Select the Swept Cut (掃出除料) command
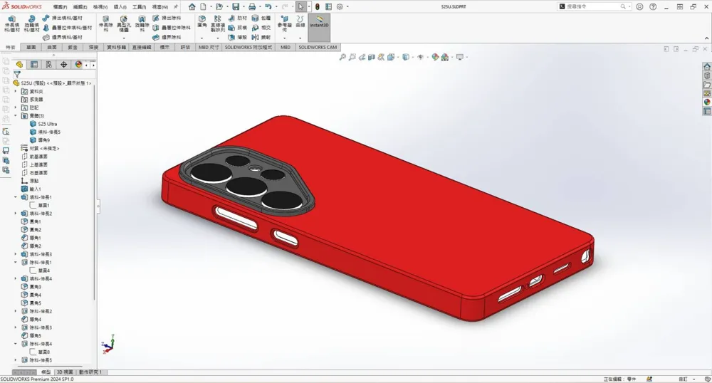The image size is (712, 383). click(x=167, y=18)
